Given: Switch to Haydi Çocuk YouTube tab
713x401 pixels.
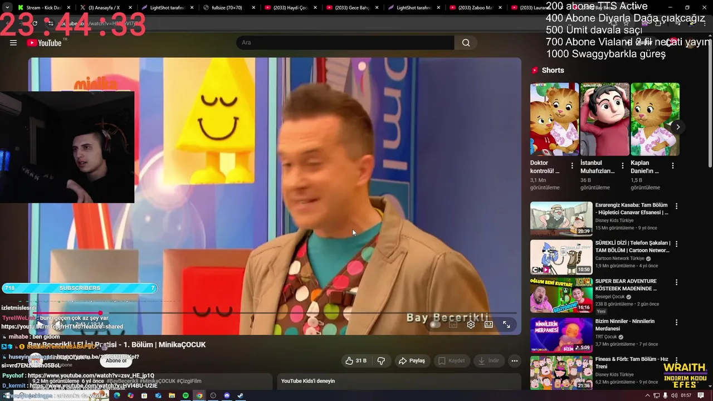Looking at the screenshot, I should pyautogui.click(x=290, y=8).
